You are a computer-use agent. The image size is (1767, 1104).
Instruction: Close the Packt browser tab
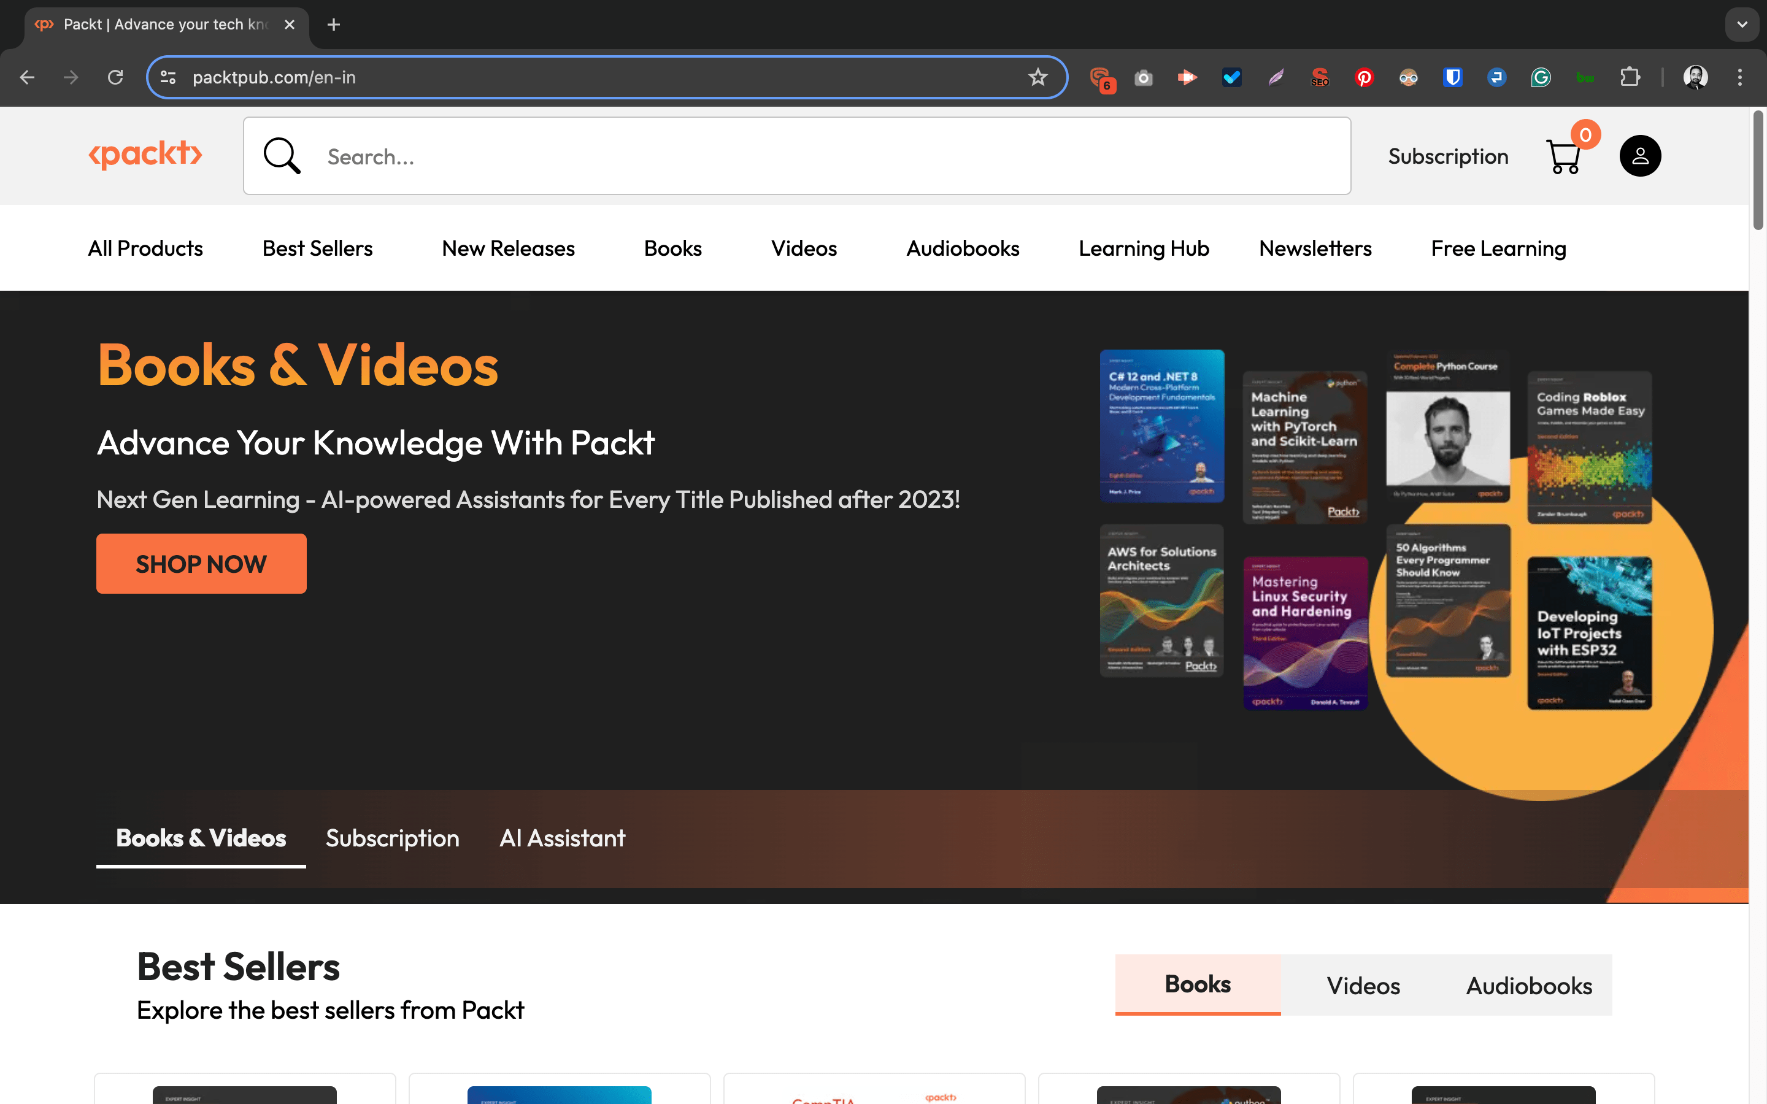tap(290, 25)
